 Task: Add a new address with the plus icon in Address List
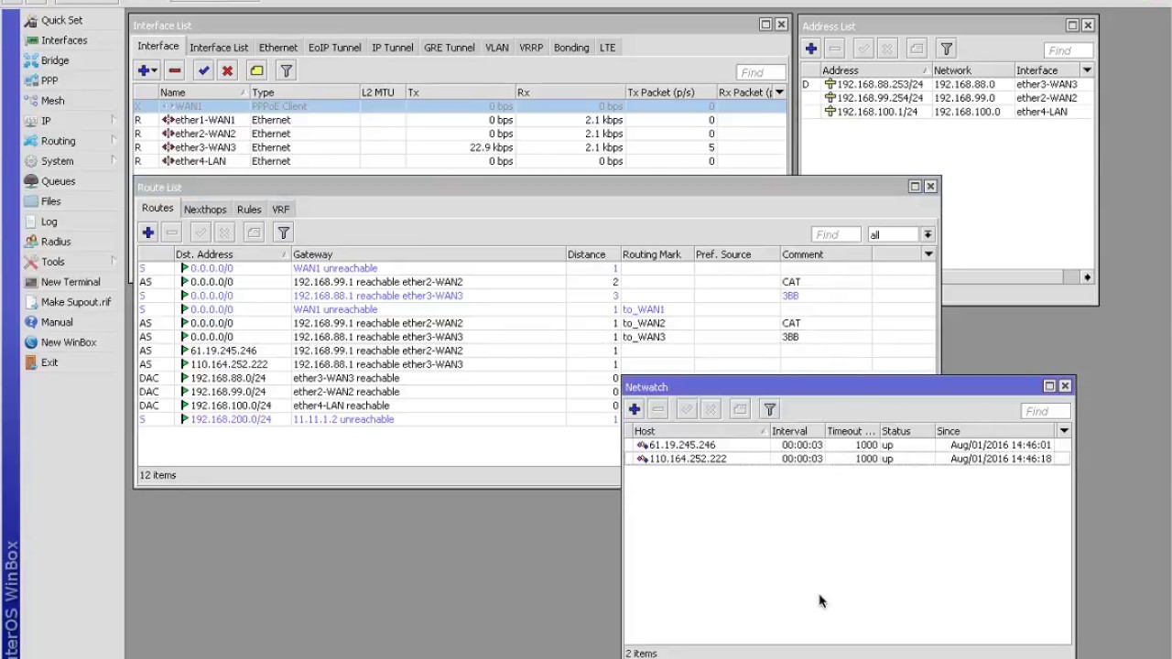click(811, 49)
